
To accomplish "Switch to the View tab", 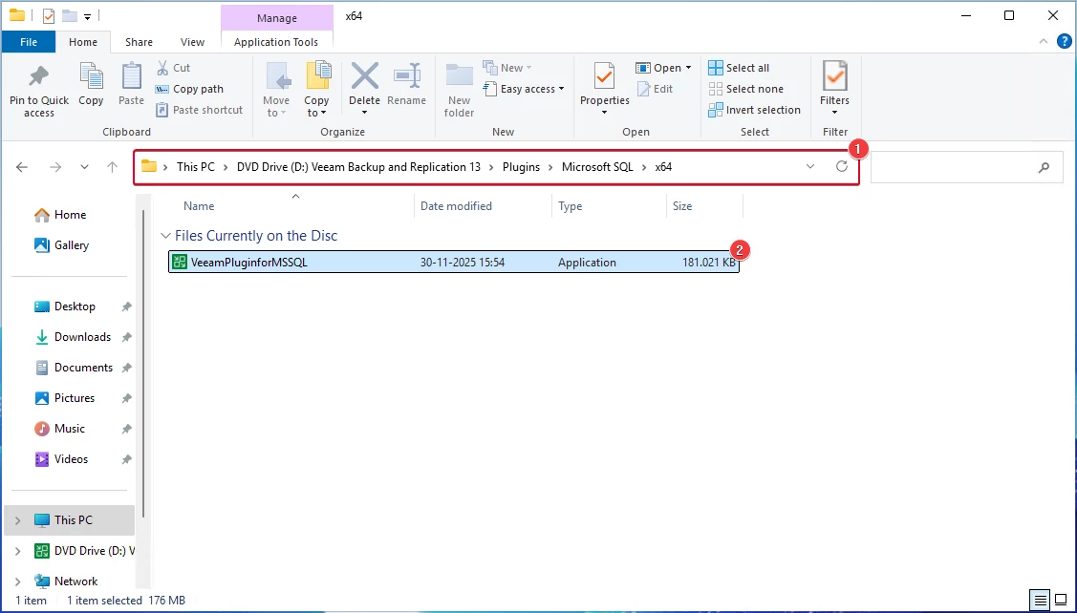I will click(192, 42).
